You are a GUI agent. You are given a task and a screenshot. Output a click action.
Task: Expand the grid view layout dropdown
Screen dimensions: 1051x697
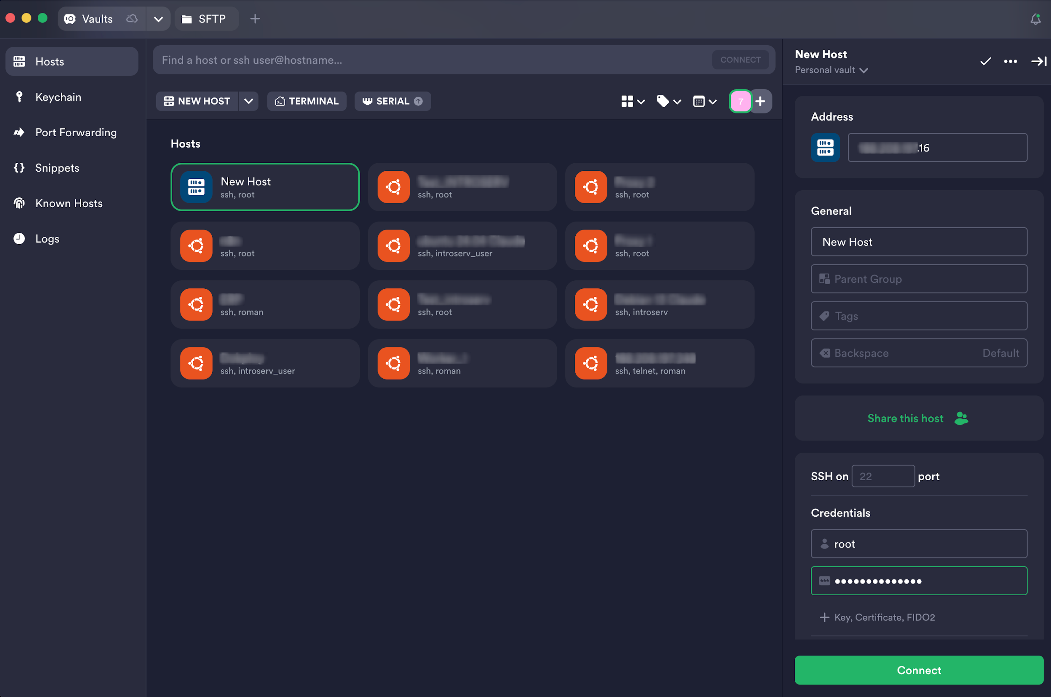click(633, 101)
